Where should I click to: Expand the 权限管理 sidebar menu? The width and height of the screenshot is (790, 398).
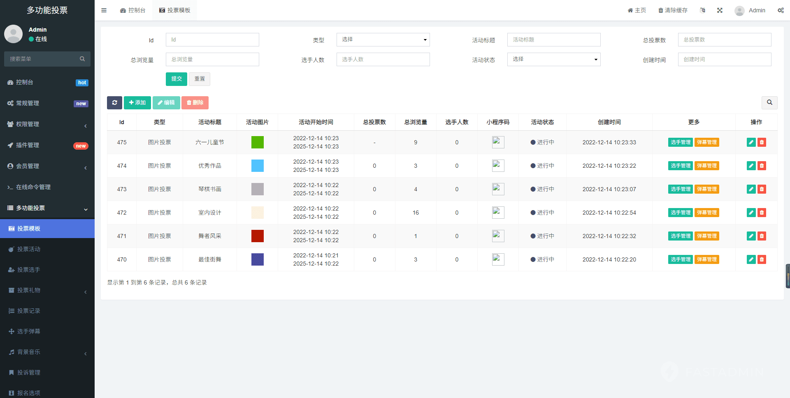pyautogui.click(x=47, y=124)
